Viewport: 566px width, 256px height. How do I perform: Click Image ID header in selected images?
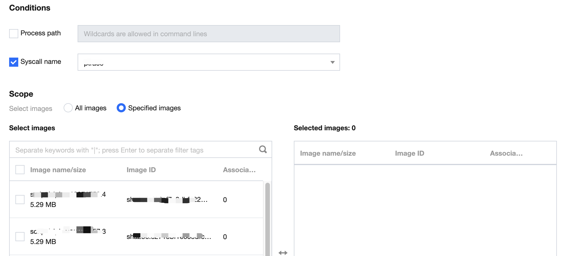point(410,153)
